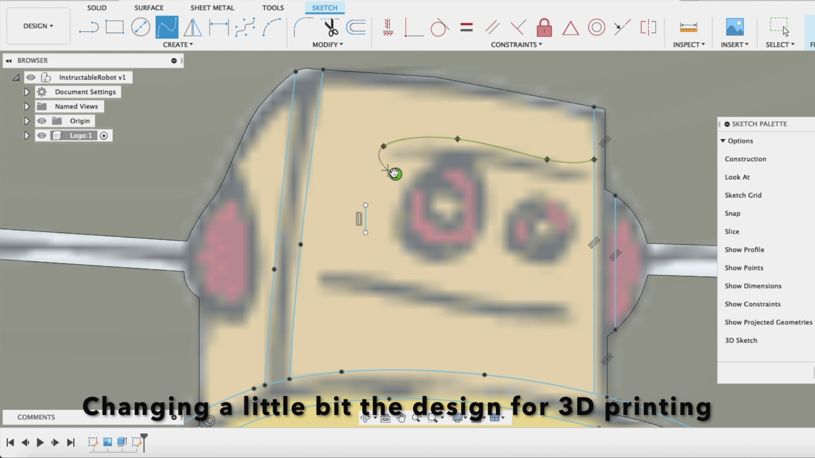The height and width of the screenshot is (458, 815).
Task: Select the Pan tool in the navigation bar
Action: pos(402,418)
